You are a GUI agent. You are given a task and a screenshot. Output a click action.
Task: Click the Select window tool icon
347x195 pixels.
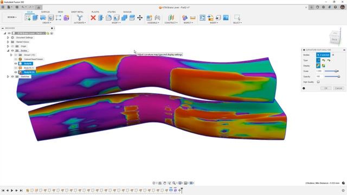[237, 18]
